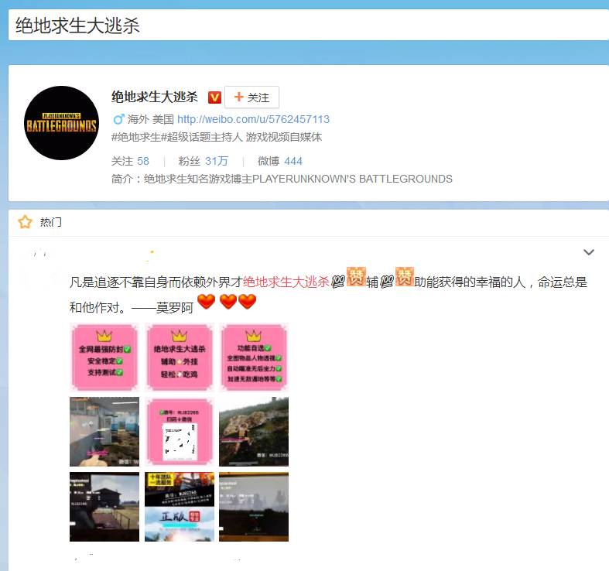Click the star icon beside 热门
609x571 pixels.
coord(26,222)
